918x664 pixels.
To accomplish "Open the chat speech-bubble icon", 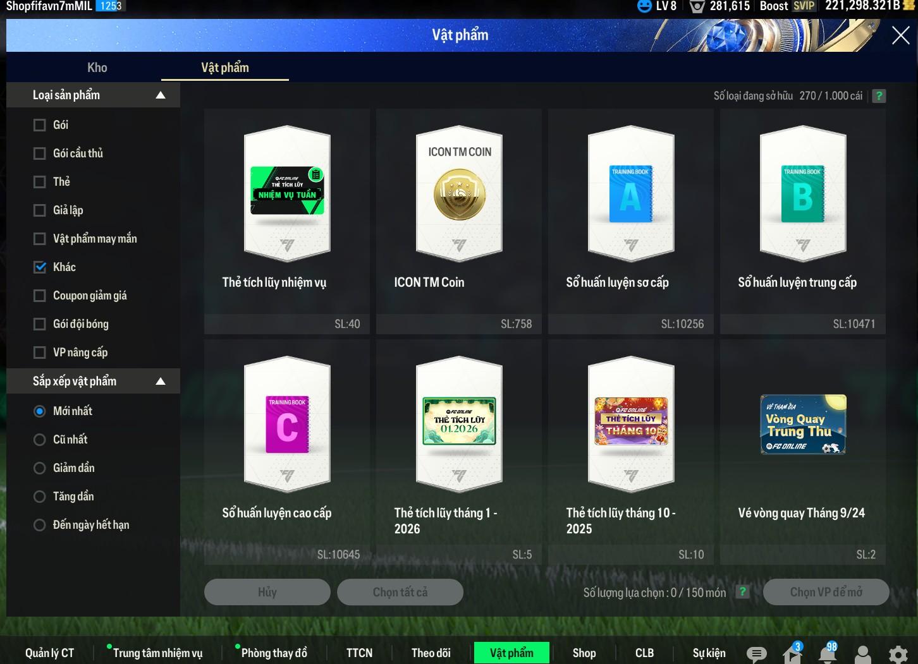I will point(756,654).
